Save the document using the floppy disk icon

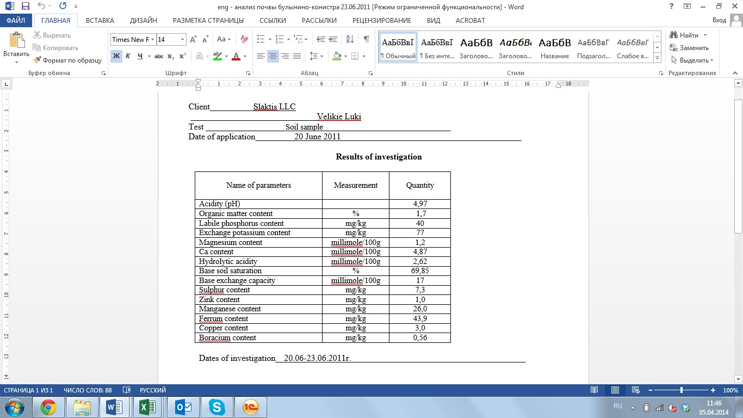coord(25,6)
